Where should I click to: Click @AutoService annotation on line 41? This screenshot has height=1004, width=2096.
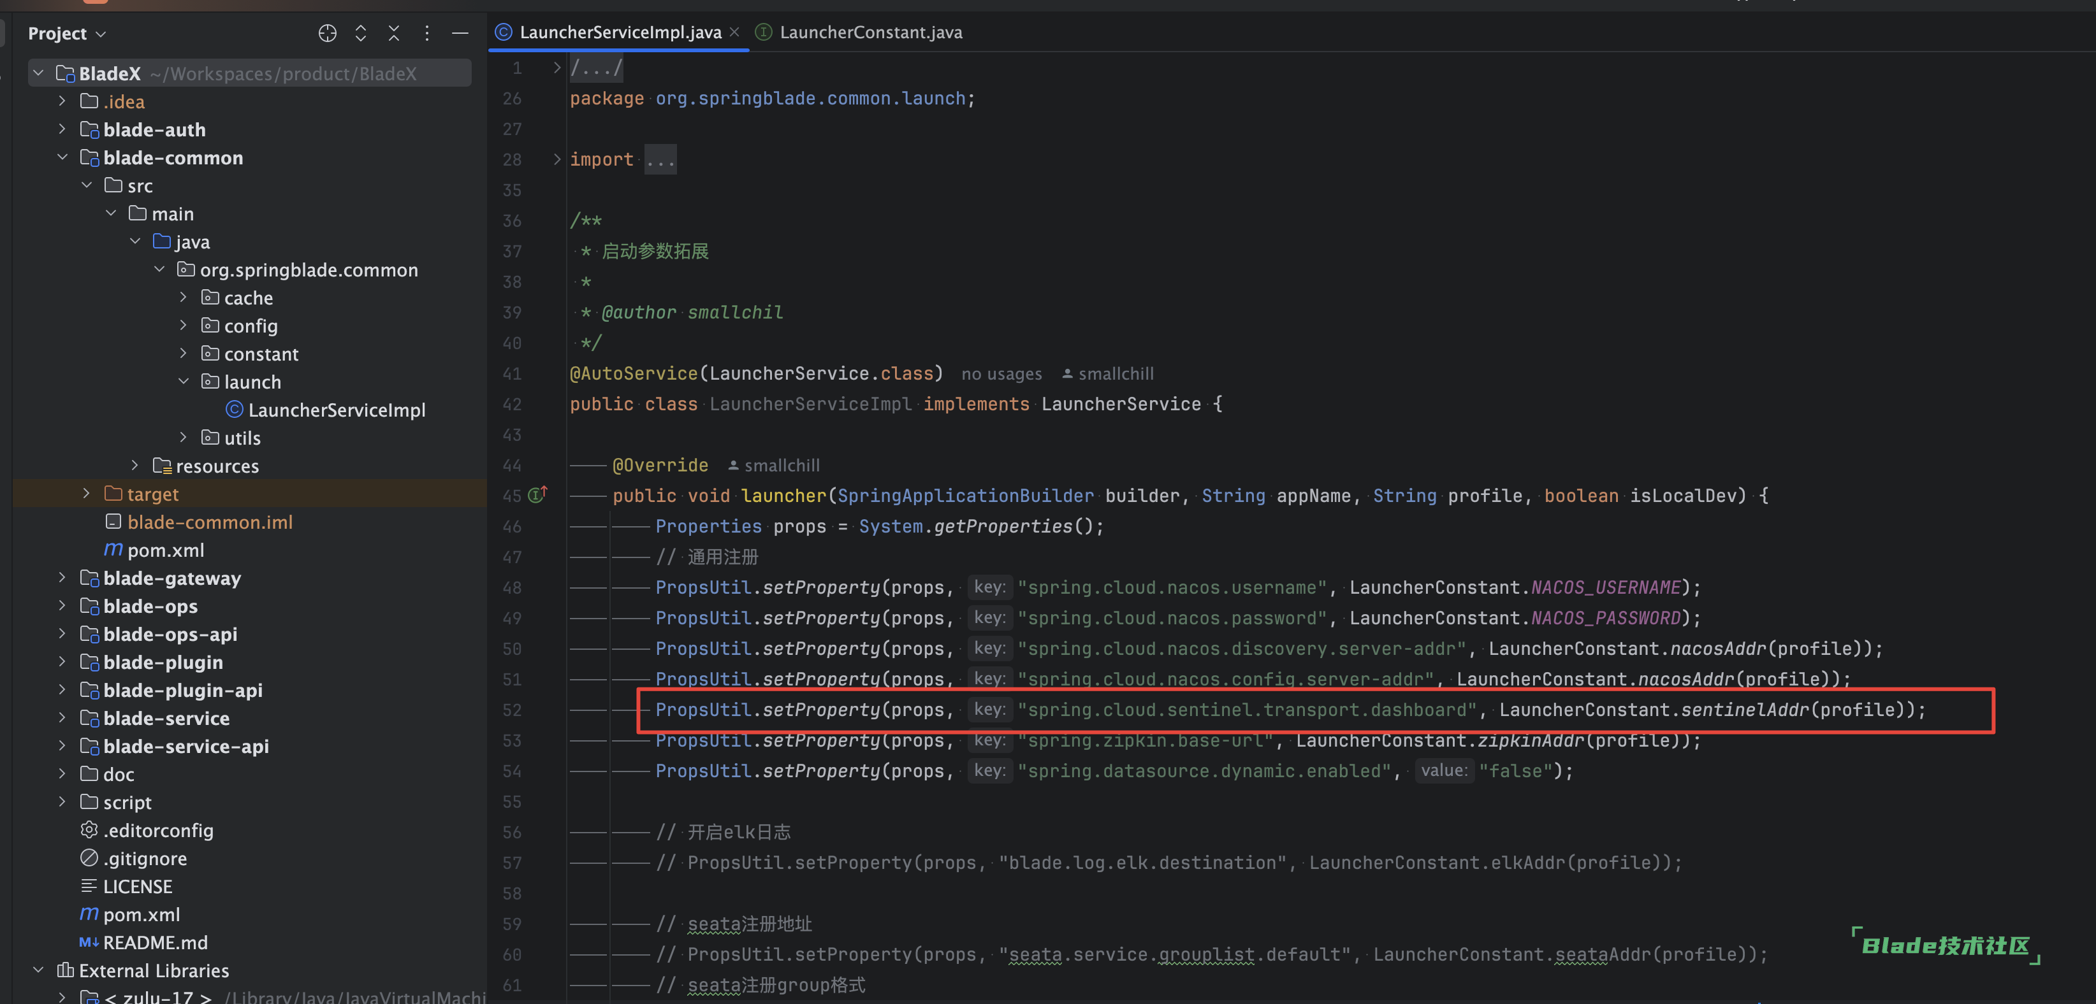(x=634, y=373)
